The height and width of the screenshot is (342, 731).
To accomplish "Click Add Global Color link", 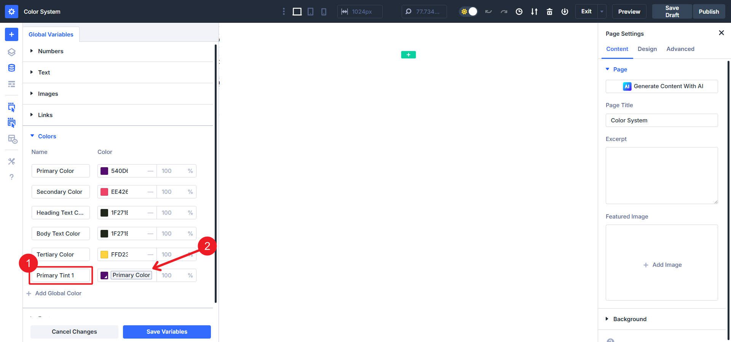I will click(x=58, y=293).
